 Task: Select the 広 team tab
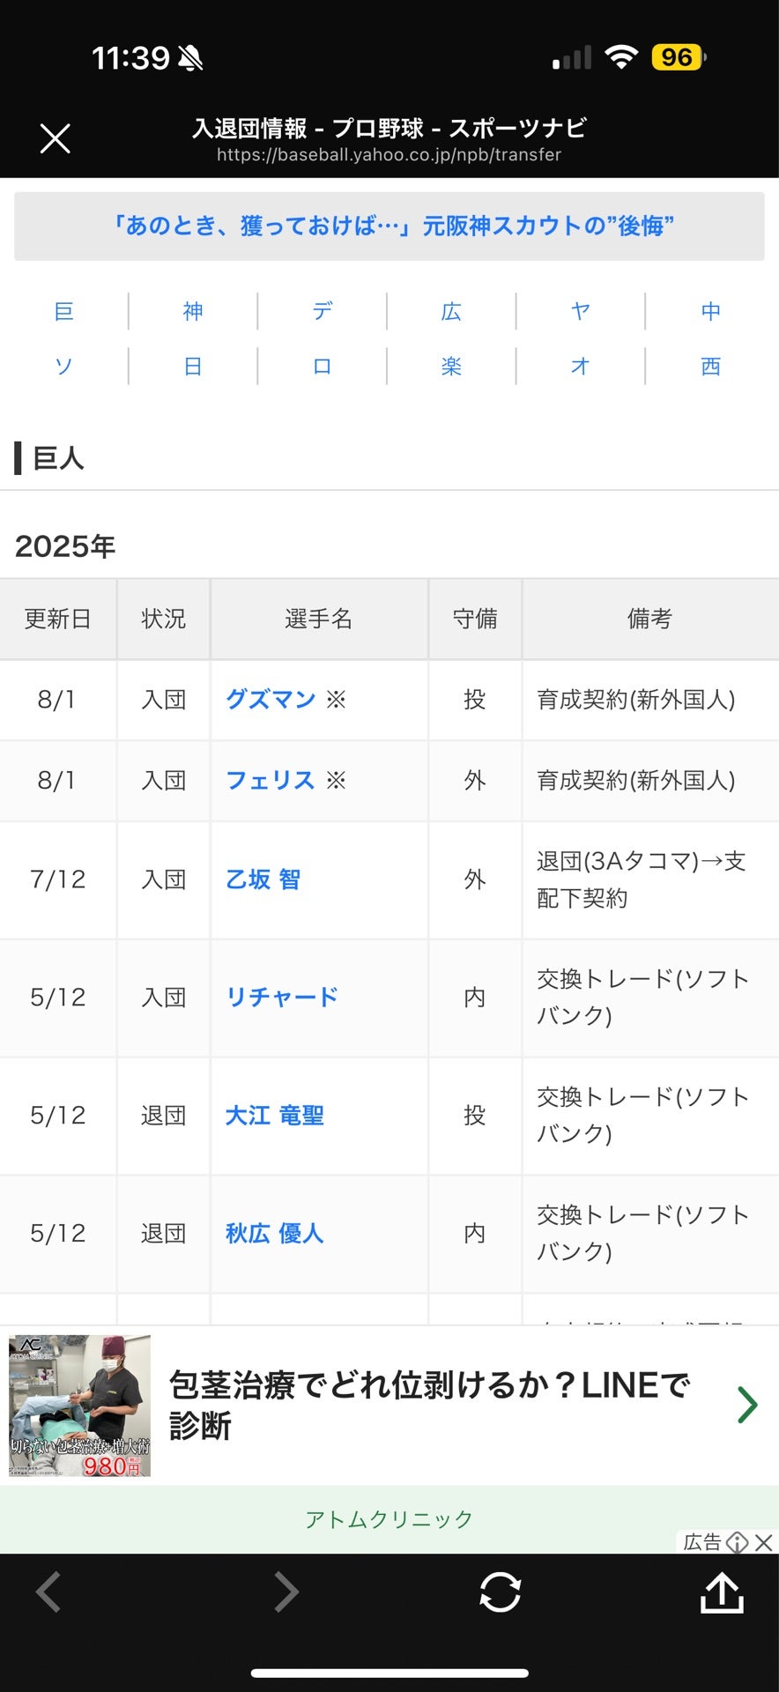[x=451, y=311]
